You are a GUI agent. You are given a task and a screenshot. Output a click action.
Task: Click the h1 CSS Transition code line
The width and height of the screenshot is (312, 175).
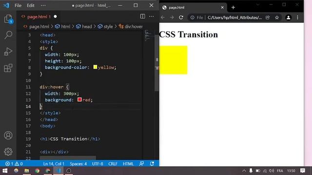coord(70,139)
